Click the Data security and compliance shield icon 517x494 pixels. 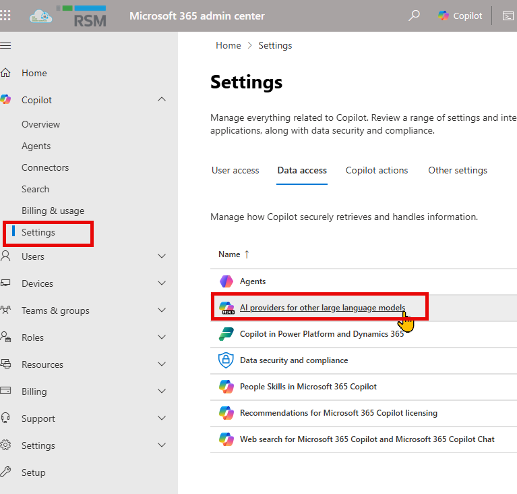pyautogui.click(x=226, y=360)
